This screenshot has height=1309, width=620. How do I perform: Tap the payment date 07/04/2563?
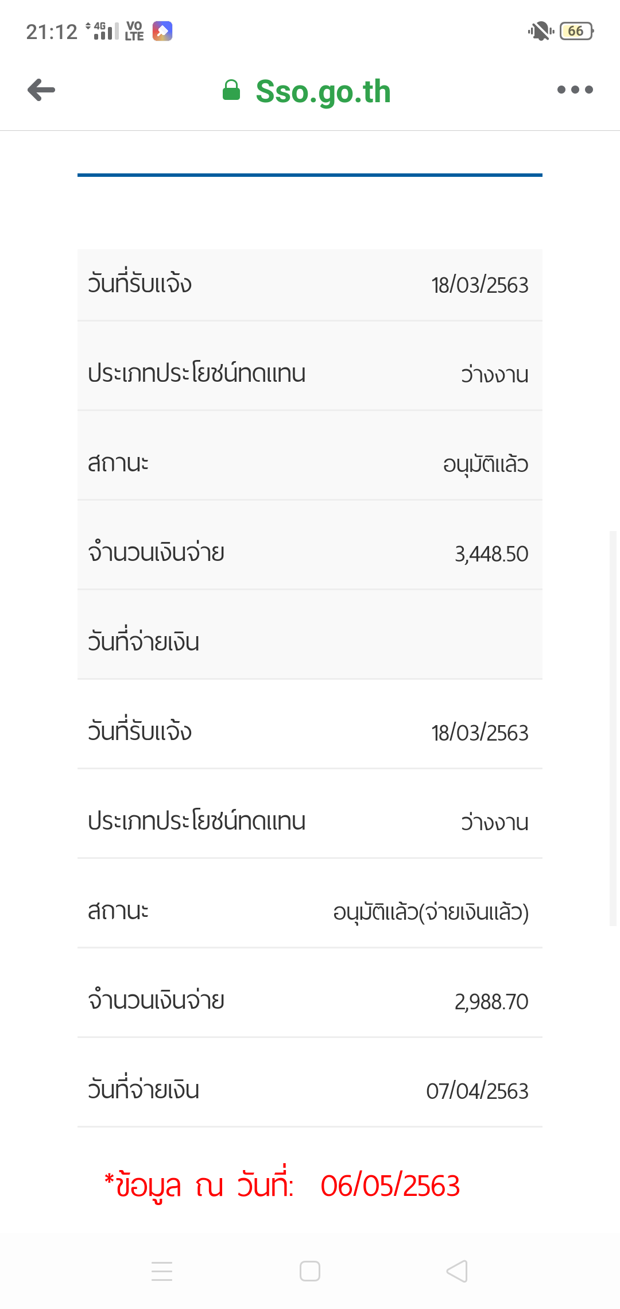[x=477, y=1091]
